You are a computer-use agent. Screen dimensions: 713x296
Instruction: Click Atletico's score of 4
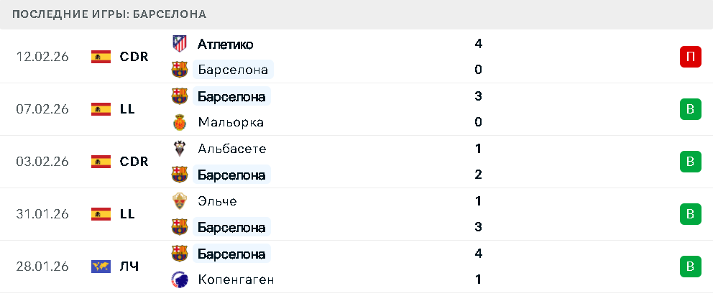click(478, 44)
